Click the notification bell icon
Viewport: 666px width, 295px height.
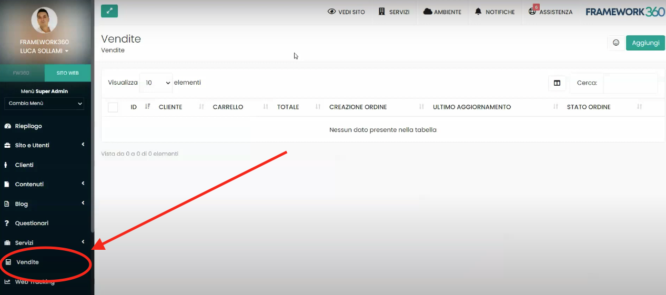(x=478, y=12)
